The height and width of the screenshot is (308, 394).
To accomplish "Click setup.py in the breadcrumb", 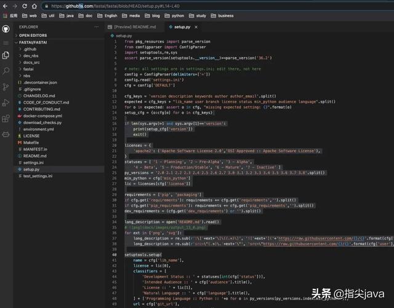I will tap(124, 36).
